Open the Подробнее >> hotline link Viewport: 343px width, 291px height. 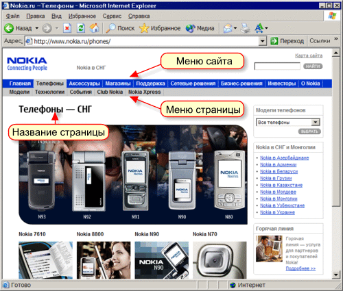tap(300, 268)
